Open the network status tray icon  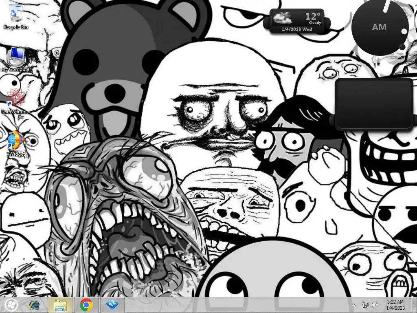tap(365, 305)
